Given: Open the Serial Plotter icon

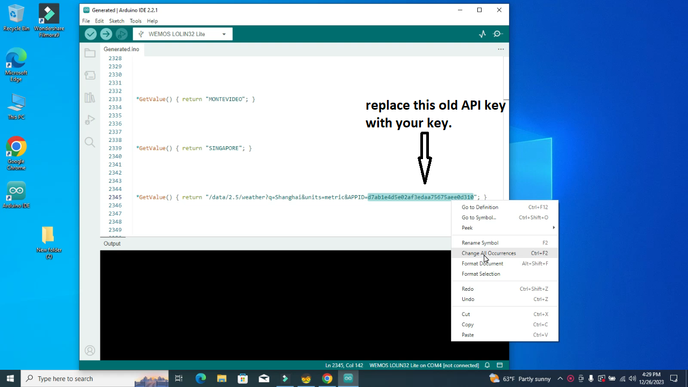Looking at the screenshot, I should pyautogui.click(x=482, y=34).
